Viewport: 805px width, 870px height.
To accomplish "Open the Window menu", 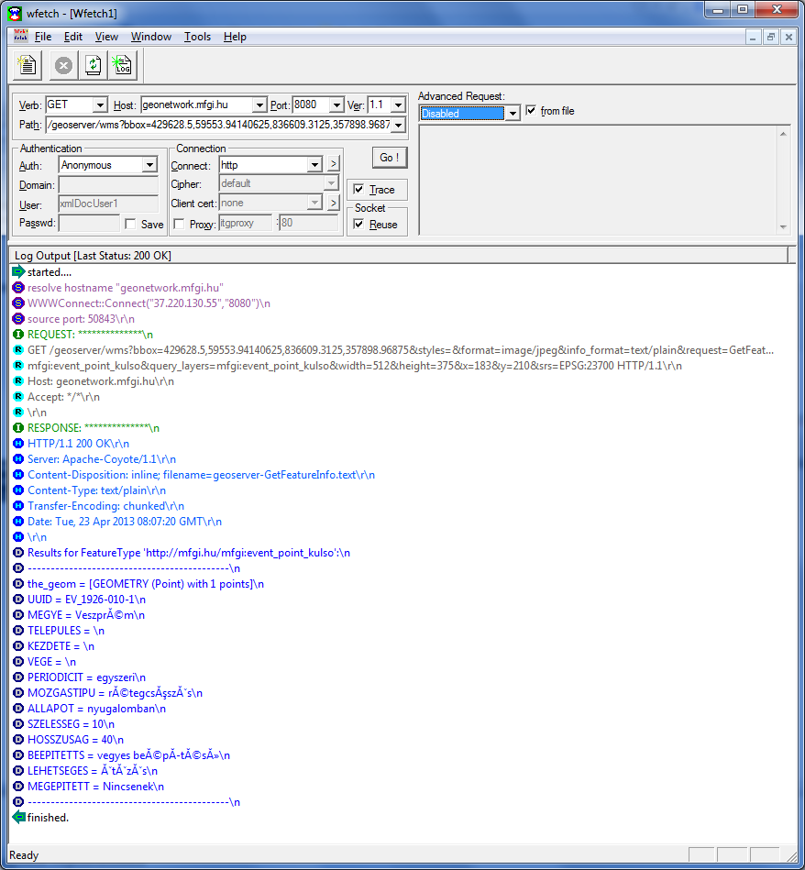I will [x=151, y=37].
